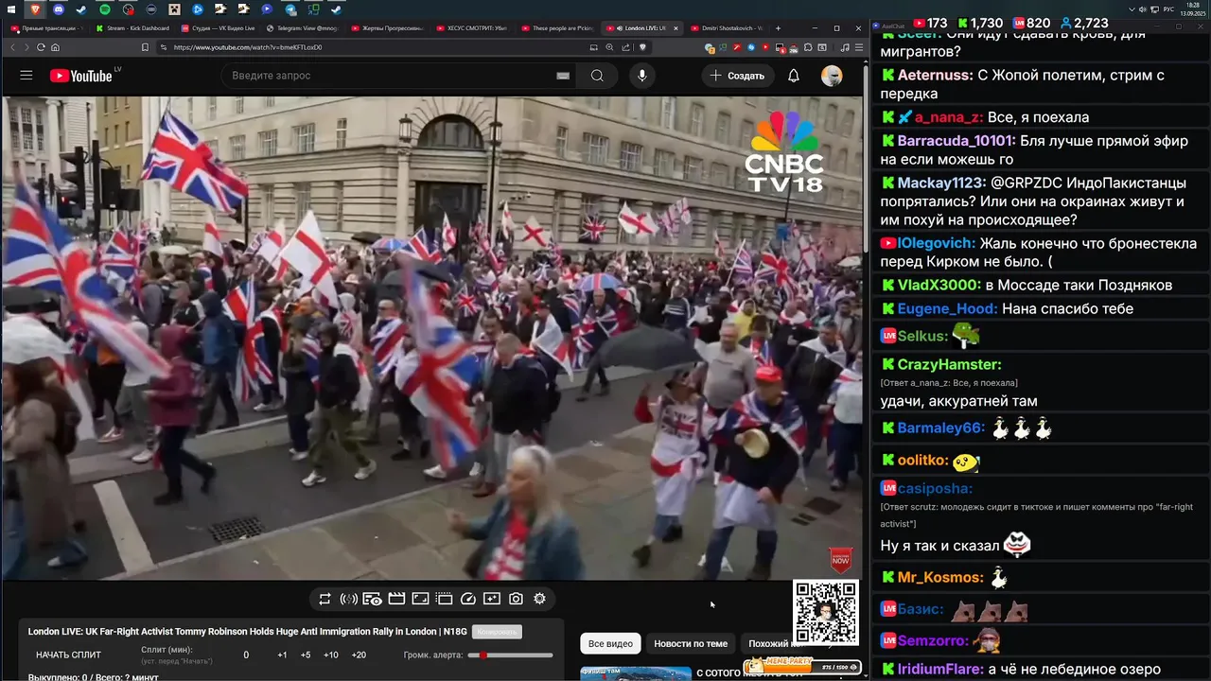Click the fullscreen frame icon in toolbar

420,599
